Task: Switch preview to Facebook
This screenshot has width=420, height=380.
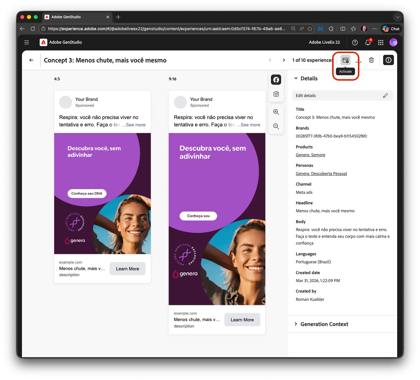Action: tap(276, 80)
